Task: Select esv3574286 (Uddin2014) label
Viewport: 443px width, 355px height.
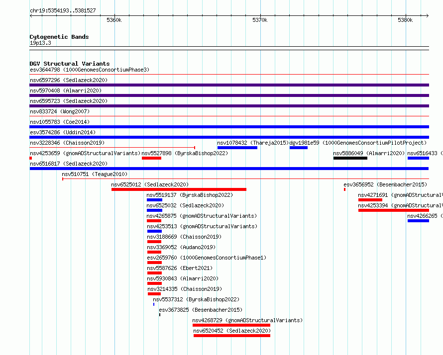Action: 63,132
